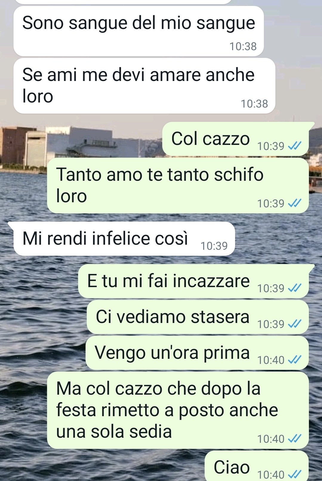Screen dimensions: 322x481
Task: Tap the 'Mi rendi infelice così' message
Action: 124,239
